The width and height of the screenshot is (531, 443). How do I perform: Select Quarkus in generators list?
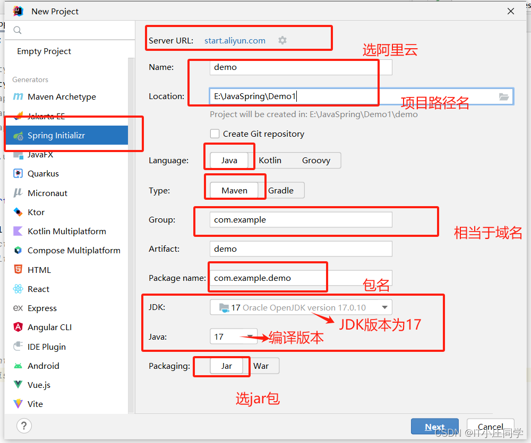tap(67, 173)
